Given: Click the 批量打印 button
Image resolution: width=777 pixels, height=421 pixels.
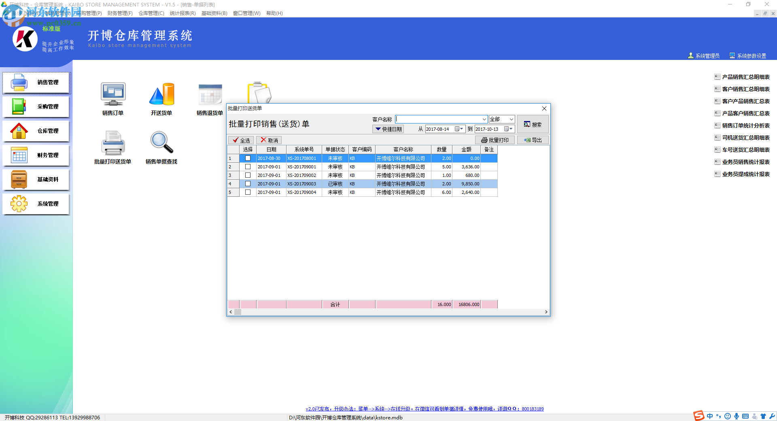Looking at the screenshot, I should 495,140.
